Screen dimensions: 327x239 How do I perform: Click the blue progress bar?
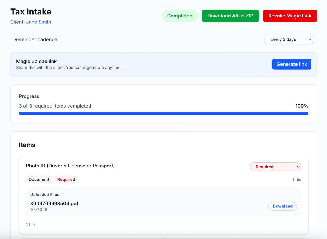(x=163, y=113)
